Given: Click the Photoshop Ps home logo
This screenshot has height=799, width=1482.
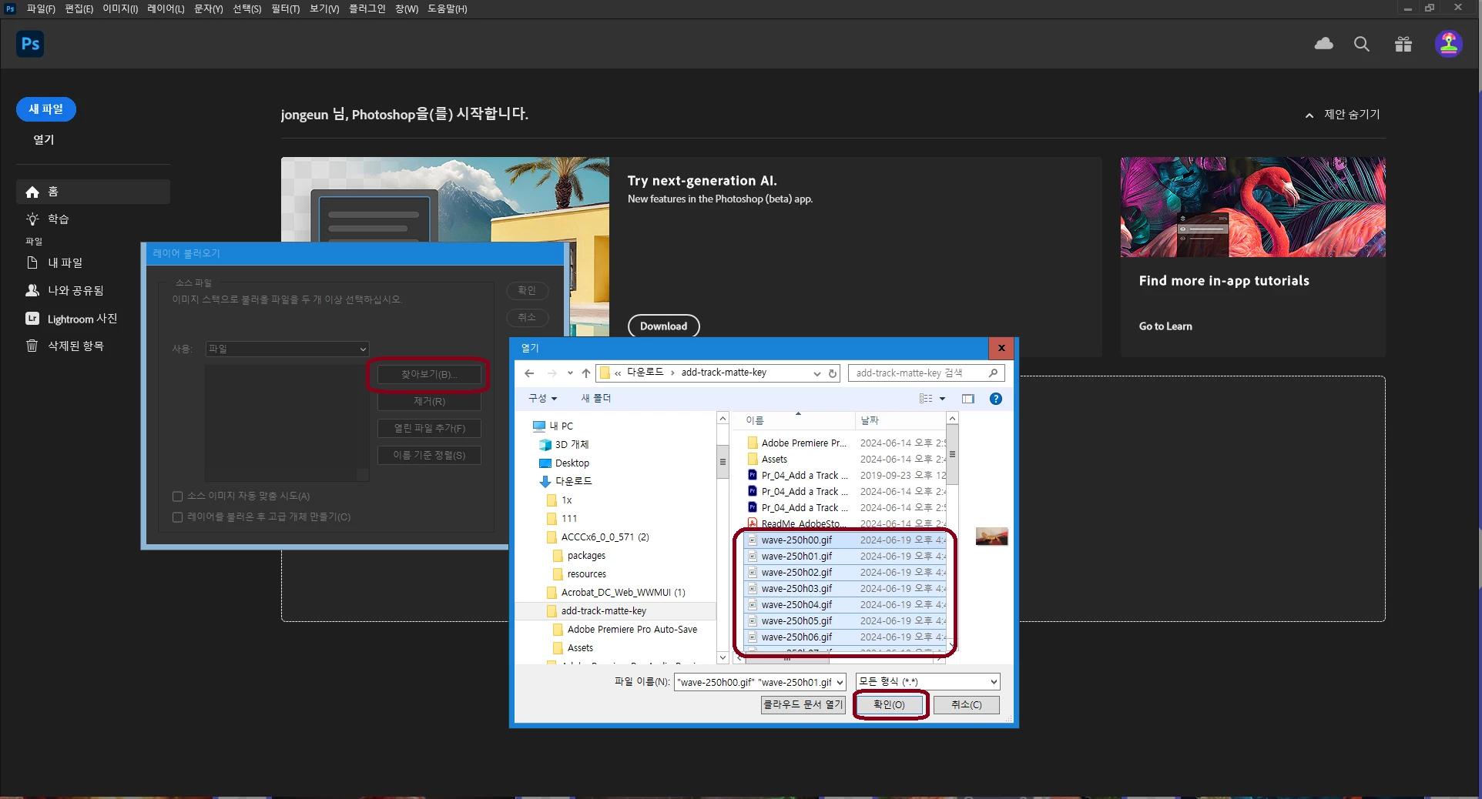Looking at the screenshot, I should coord(30,44).
